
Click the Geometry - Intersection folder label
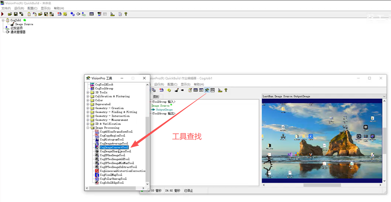(x=113, y=116)
